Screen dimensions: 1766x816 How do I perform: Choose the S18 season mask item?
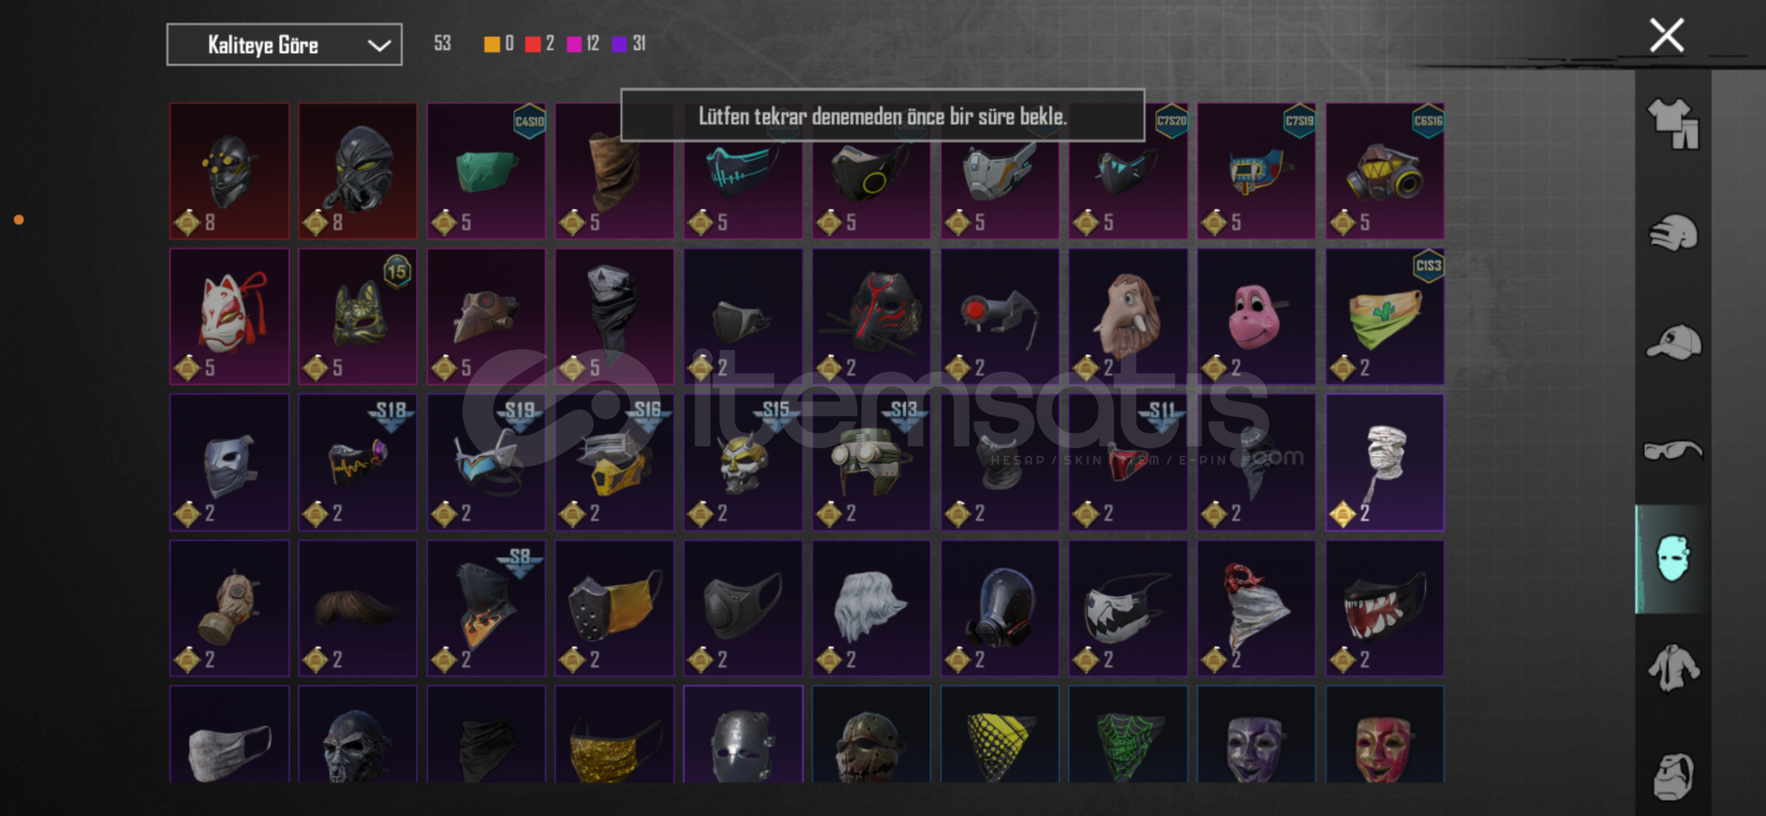click(x=357, y=462)
